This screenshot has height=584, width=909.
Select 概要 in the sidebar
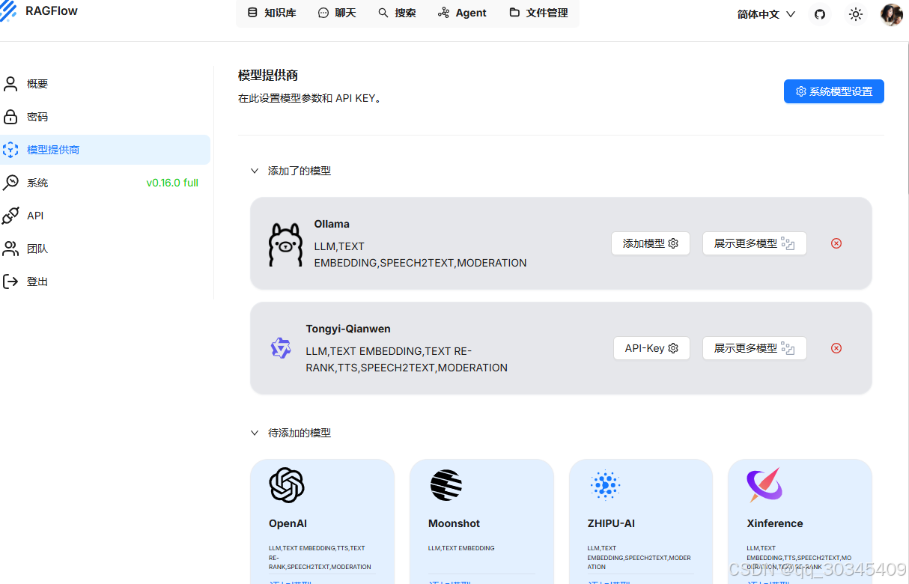[105, 84]
